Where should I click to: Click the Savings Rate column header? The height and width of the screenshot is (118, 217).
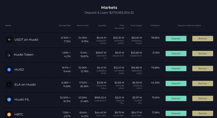pyautogui.click(x=65, y=25)
